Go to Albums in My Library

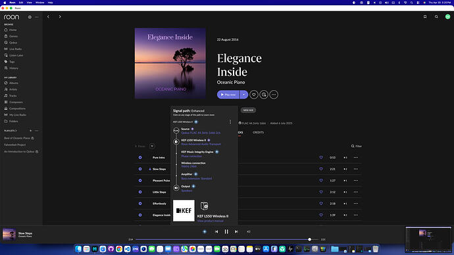(11, 83)
